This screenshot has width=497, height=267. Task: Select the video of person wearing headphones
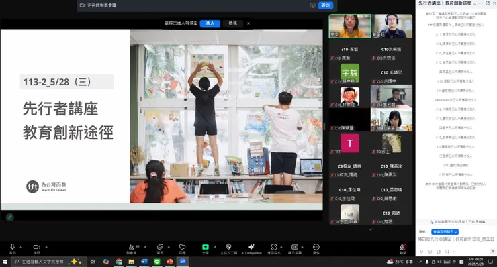click(x=392, y=26)
